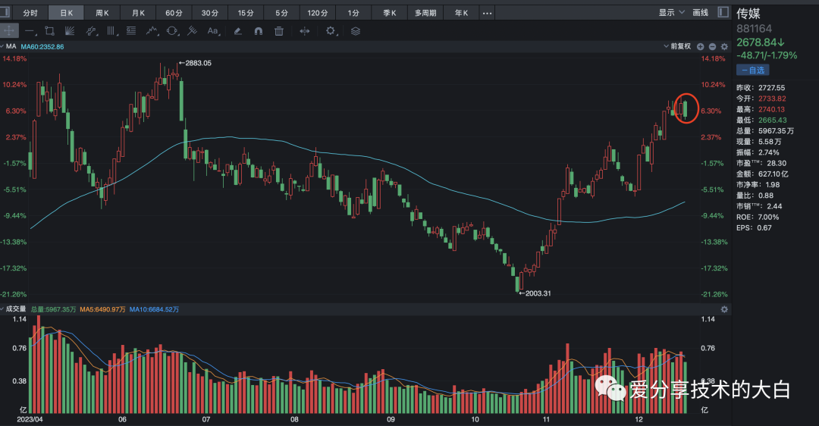Choose the fan lines drawing tool
The height and width of the screenshot is (426, 819).
tap(70, 31)
